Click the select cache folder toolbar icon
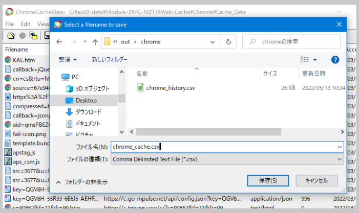Viewport: 359px width, 213px height. [11, 36]
